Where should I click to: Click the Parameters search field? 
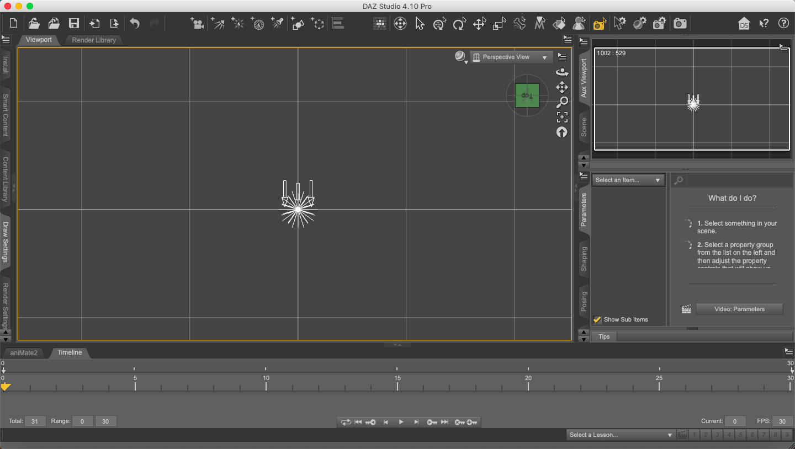click(739, 180)
